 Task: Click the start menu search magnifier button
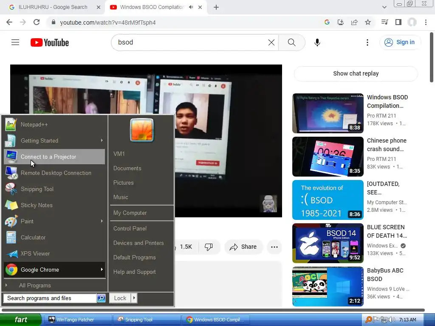101,298
